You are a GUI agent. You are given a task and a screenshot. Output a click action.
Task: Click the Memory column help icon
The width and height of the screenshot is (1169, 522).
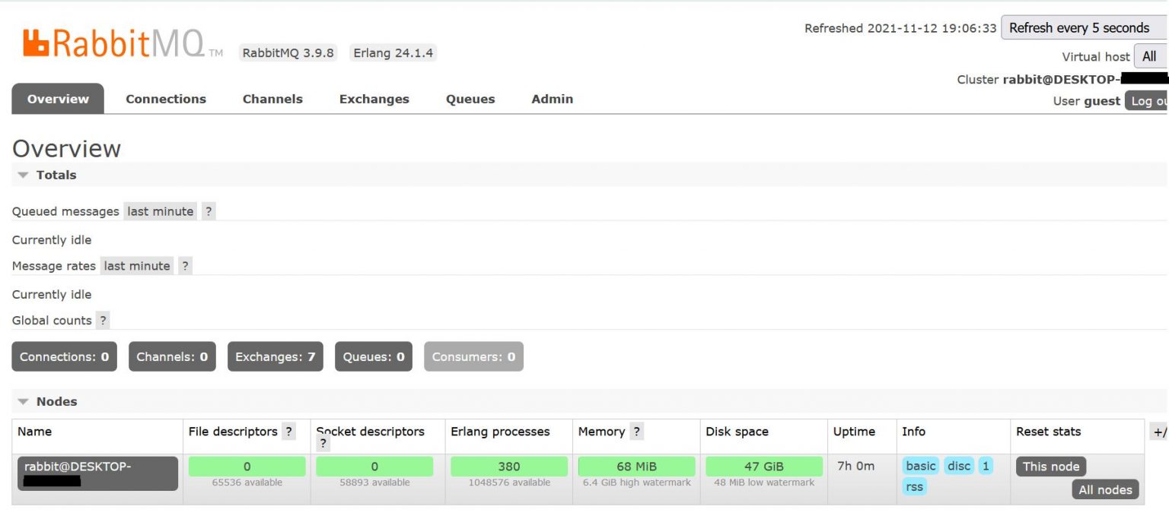(x=636, y=431)
